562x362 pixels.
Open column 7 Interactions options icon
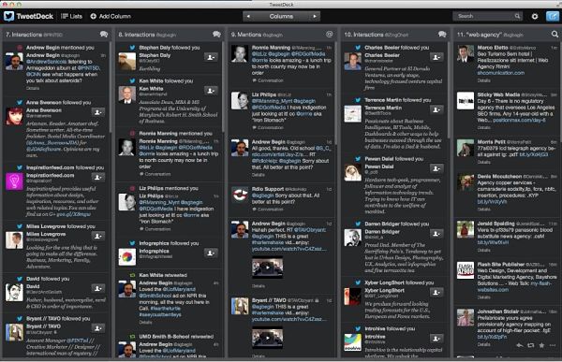(104, 35)
